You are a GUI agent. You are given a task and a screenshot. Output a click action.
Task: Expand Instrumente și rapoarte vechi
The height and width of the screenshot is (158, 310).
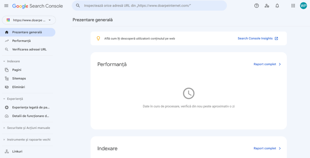pos(27,140)
